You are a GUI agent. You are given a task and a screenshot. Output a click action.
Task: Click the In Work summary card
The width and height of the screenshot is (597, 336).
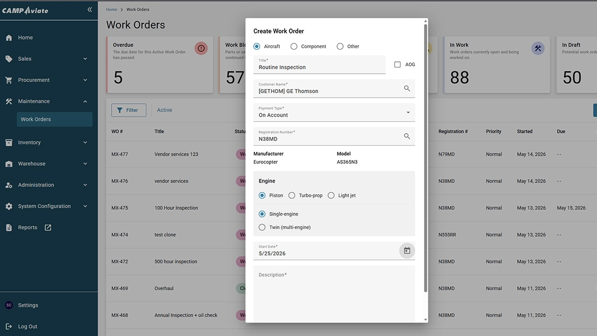[497, 65]
